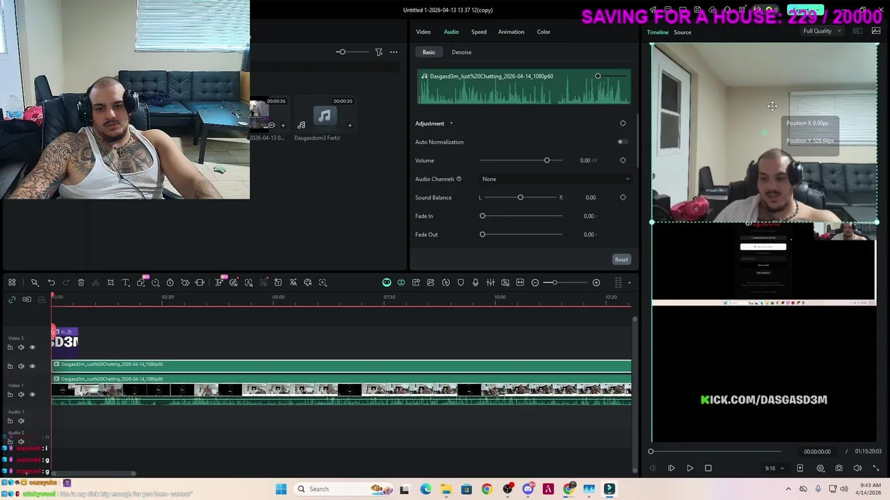Image resolution: width=890 pixels, height=500 pixels.
Task: Add Sound Balance keyframe diamond
Action: pos(623,197)
